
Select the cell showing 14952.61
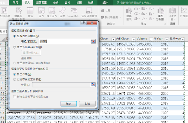108,44
